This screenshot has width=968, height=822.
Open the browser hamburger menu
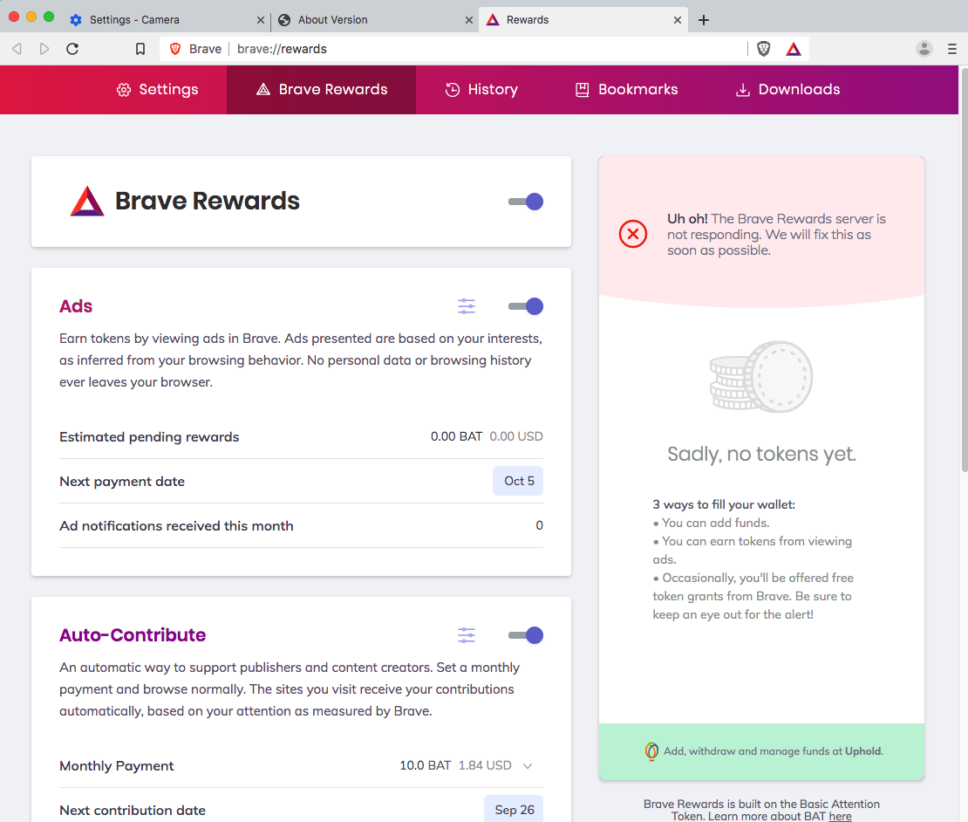click(952, 49)
